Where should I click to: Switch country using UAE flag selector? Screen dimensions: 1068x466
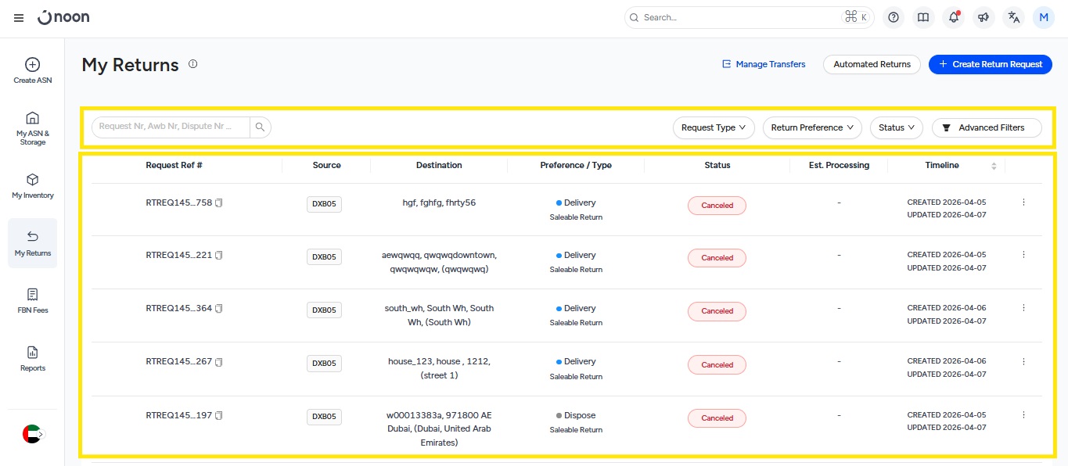point(32,434)
